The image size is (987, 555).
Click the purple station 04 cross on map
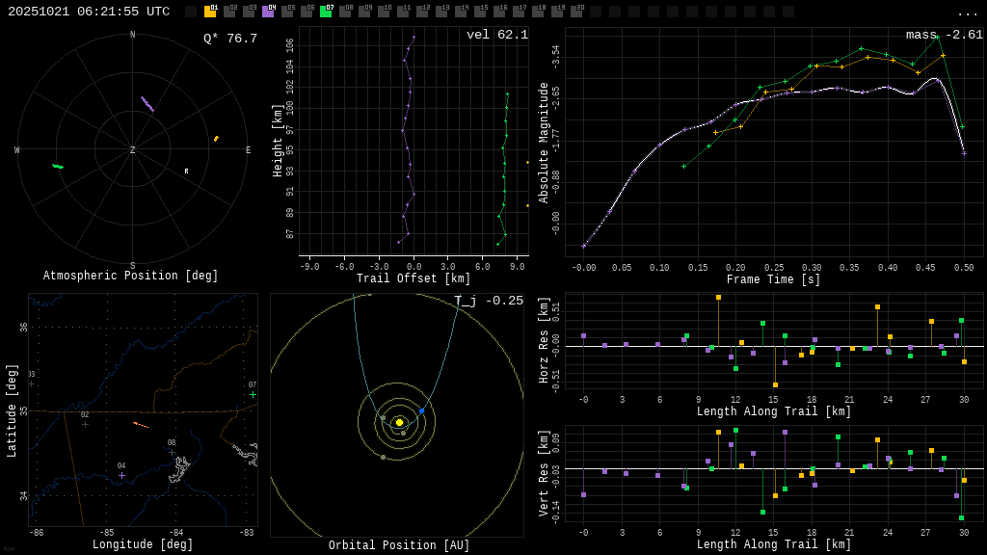[x=121, y=475]
